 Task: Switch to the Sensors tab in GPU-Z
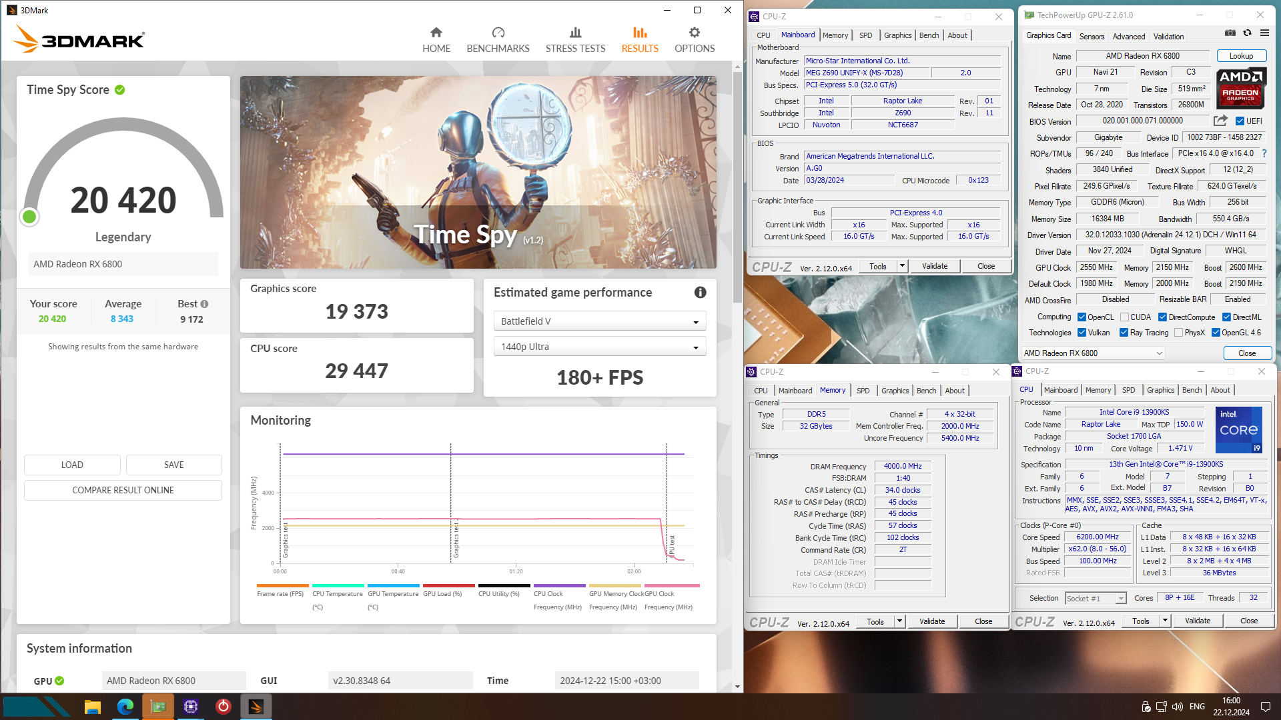pyautogui.click(x=1092, y=37)
